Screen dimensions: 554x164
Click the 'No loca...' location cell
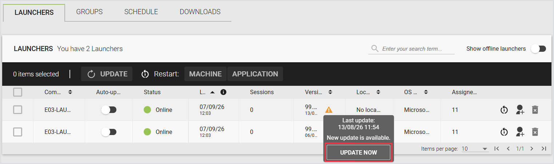tap(368, 110)
